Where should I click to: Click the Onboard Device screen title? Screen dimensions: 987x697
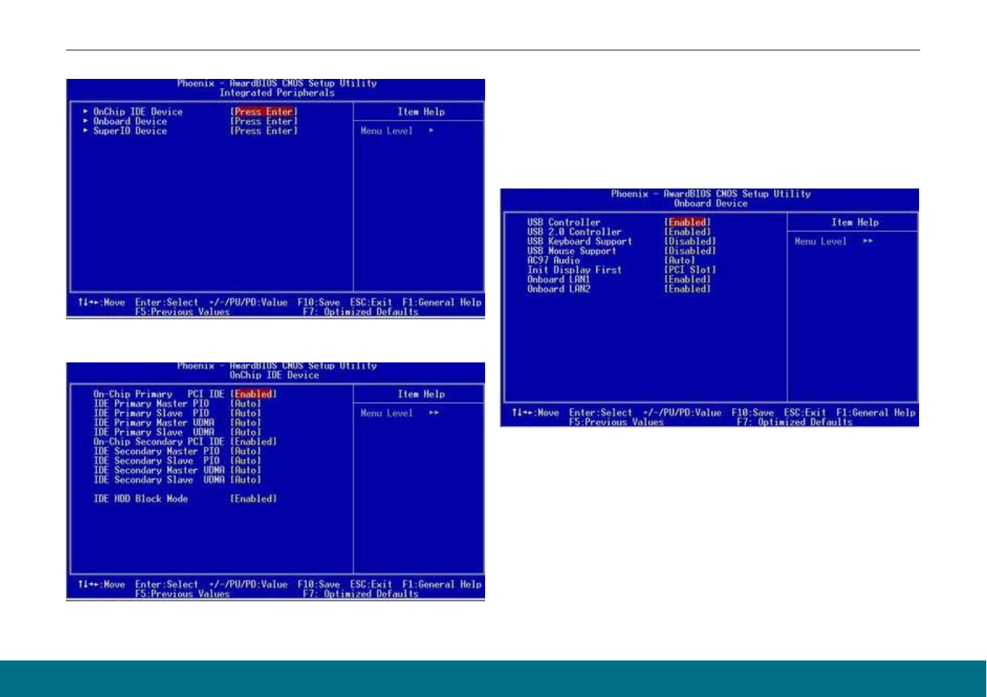pyautogui.click(x=711, y=203)
